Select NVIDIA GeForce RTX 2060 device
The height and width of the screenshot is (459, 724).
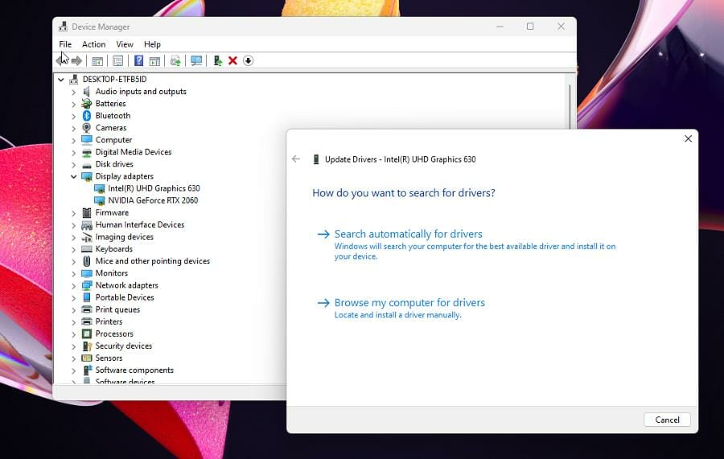[153, 201]
